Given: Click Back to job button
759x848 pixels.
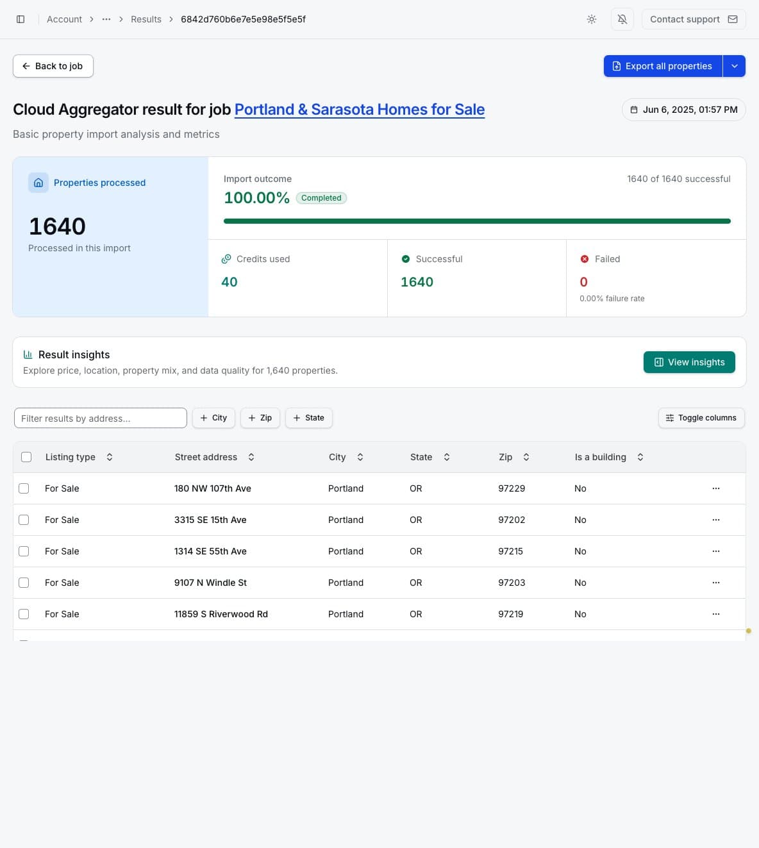Looking at the screenshot, I should 53,66.
